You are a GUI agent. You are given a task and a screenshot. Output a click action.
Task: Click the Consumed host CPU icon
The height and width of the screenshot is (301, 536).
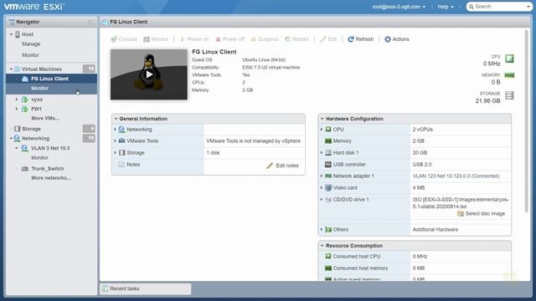click(328, 257)
